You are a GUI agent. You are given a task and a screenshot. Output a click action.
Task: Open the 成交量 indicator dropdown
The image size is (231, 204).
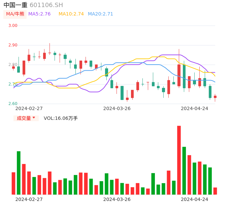pyautogui.click(x=26, y=118)
